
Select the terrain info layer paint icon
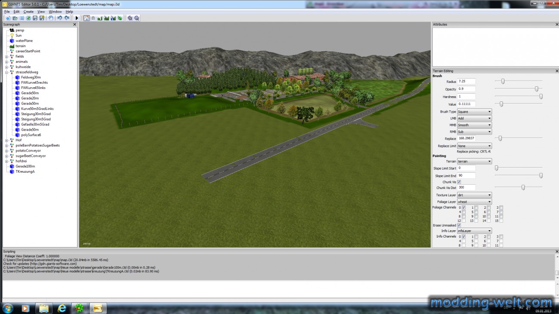pyautogui.click(x=113, y=18)
